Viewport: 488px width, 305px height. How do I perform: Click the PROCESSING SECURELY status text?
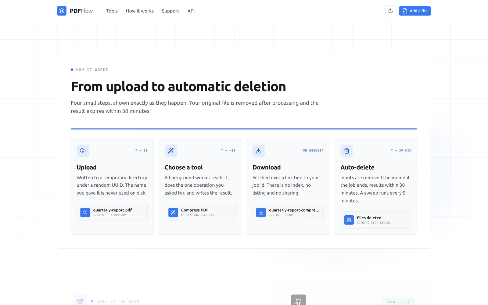198,215
